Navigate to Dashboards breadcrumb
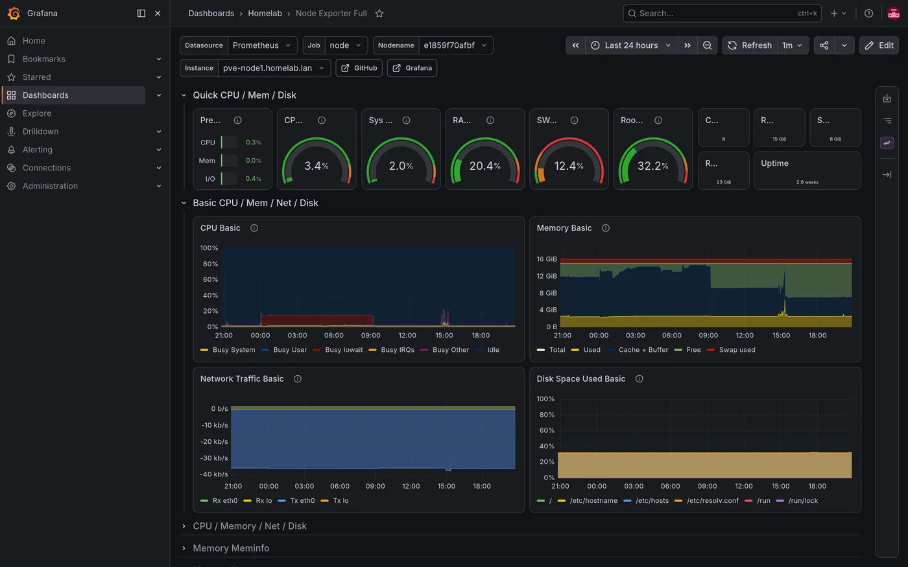 click(211, 13)
